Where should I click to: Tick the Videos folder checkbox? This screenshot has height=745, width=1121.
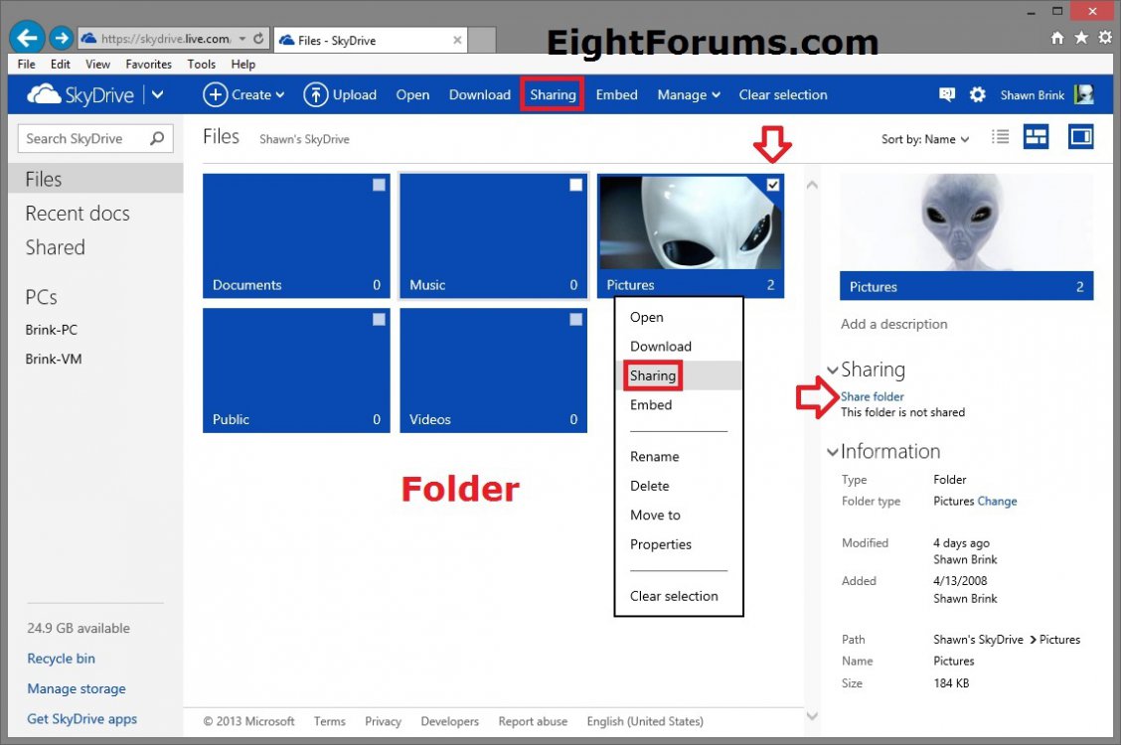[575, 319]
